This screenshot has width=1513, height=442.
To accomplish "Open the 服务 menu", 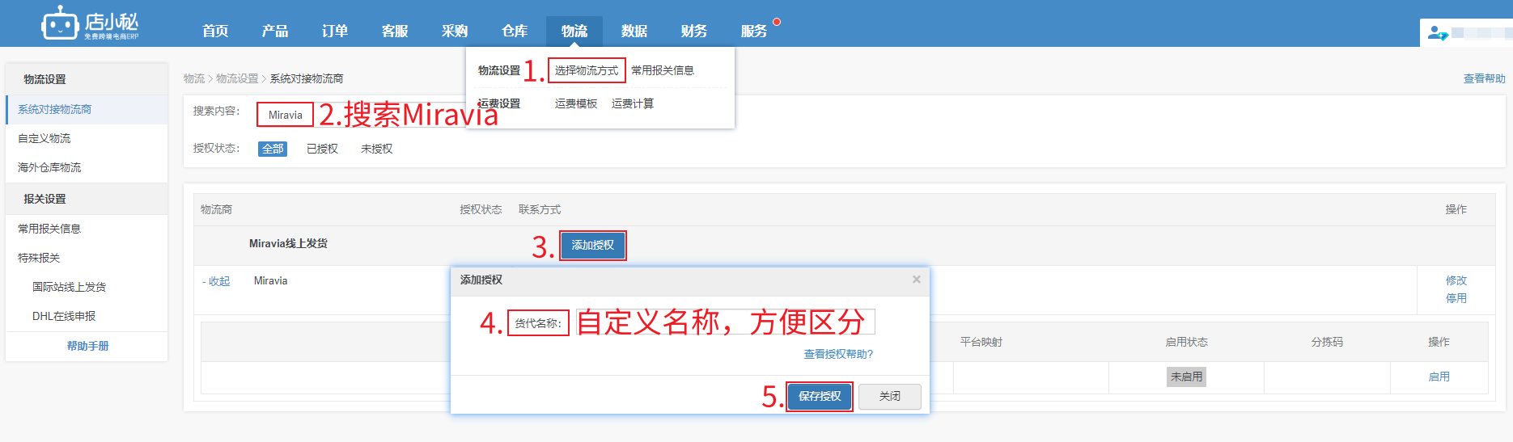I will pyautogui.click(x=754, y=31).
